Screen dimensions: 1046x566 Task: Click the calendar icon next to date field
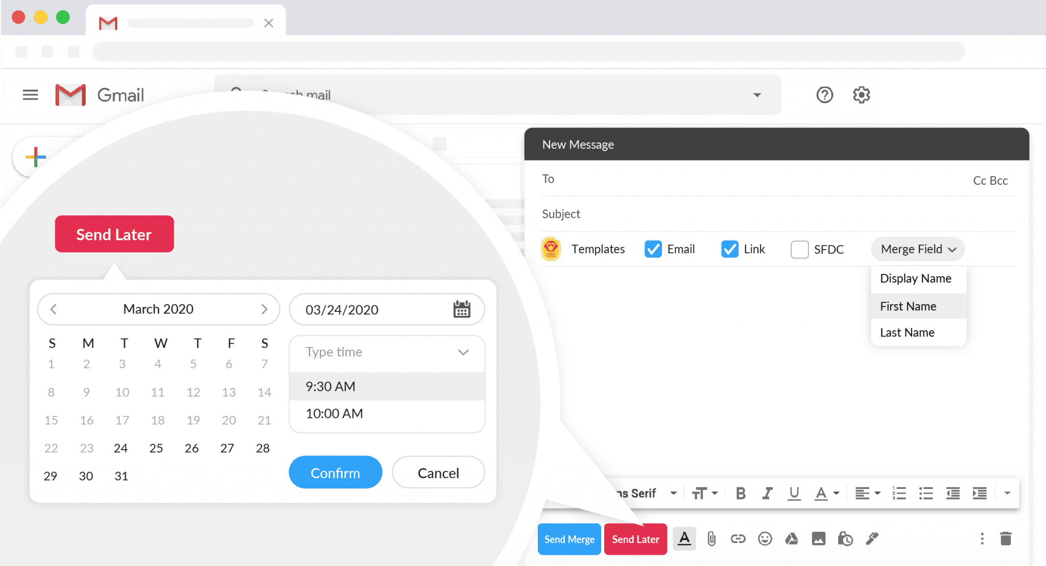coord(460,309)
